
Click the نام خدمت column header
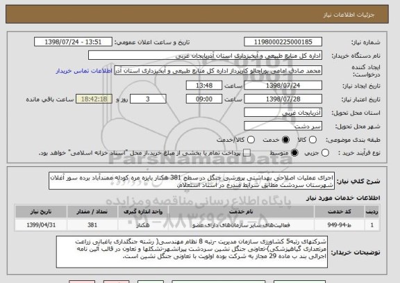[x=241, y=211]
